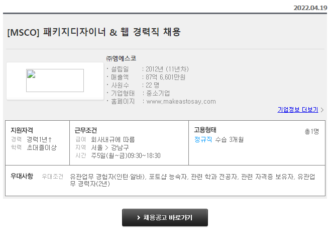
Task: Click the chevron icon inside 채용공고 바로가기 button
Action: [139, 218]
